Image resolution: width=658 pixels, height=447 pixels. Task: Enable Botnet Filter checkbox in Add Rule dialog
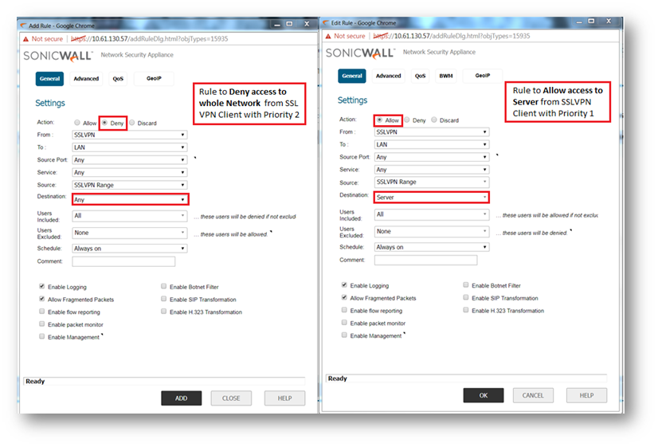[163, 287]
